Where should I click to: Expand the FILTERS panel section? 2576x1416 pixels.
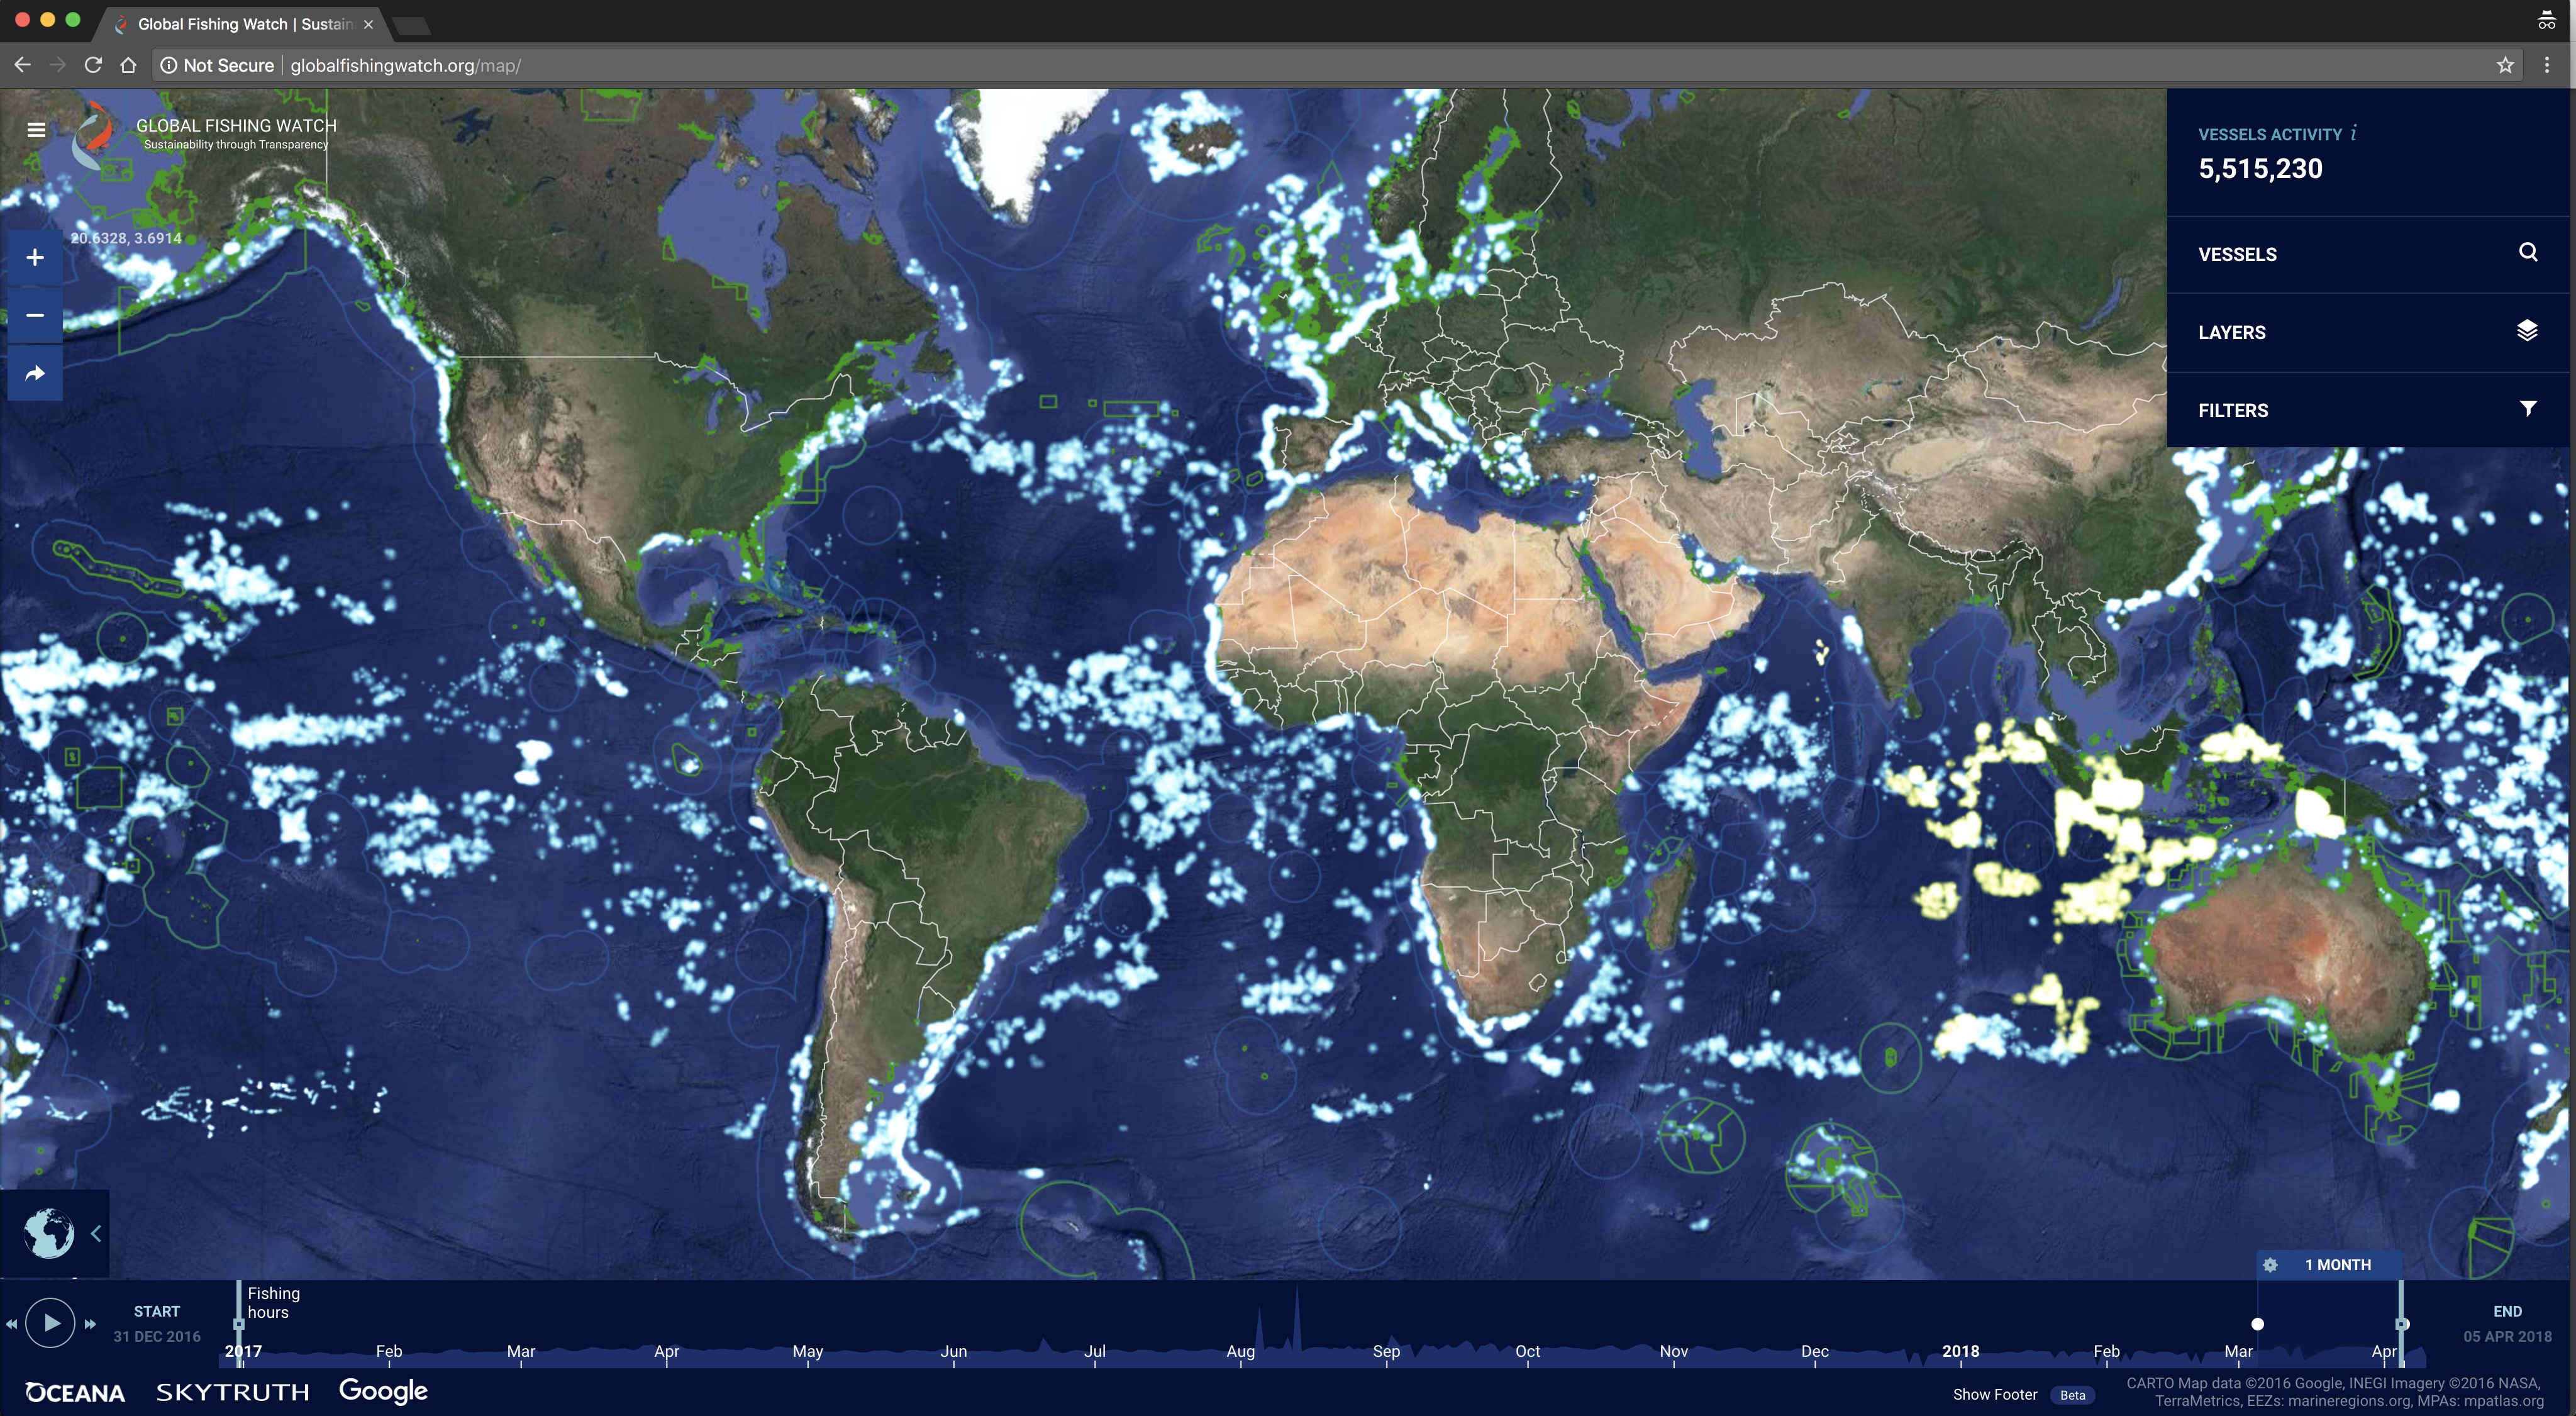coord(2368,410)
